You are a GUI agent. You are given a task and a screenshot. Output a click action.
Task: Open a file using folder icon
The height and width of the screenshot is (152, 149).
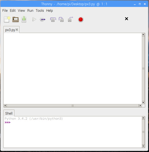click(x=15, y=19)
